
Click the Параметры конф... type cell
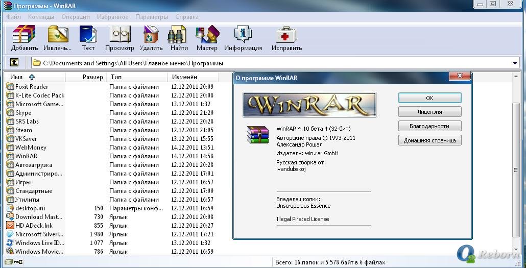[136, 208]
